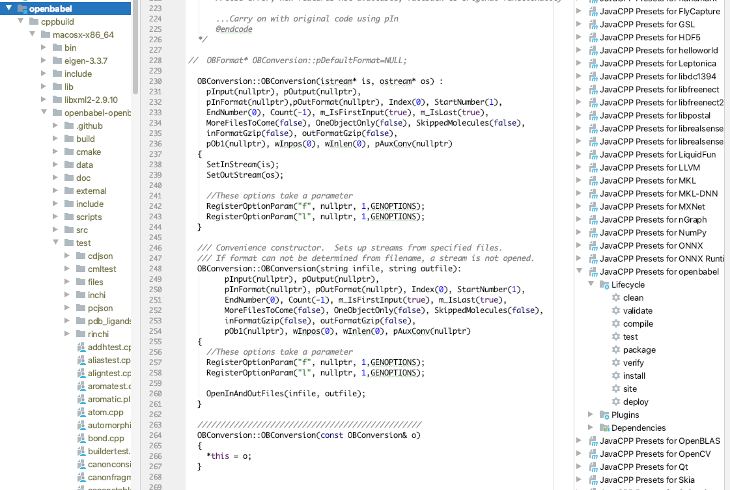Image resolution: width=730 pixels, height=490 pixels.
Task: Select JavaCPP Presets for OpenBLAS
Action: coord(660,441)
